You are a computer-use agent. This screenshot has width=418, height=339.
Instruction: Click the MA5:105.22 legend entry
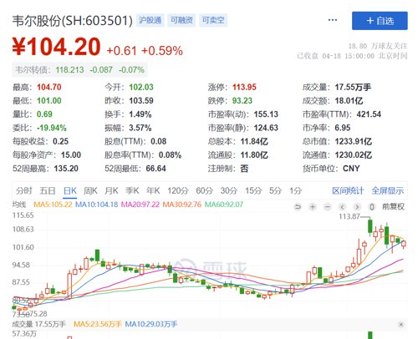pos(53,205)
